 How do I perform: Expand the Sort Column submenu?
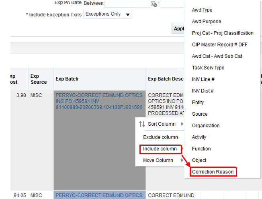(x=182, y=124)
